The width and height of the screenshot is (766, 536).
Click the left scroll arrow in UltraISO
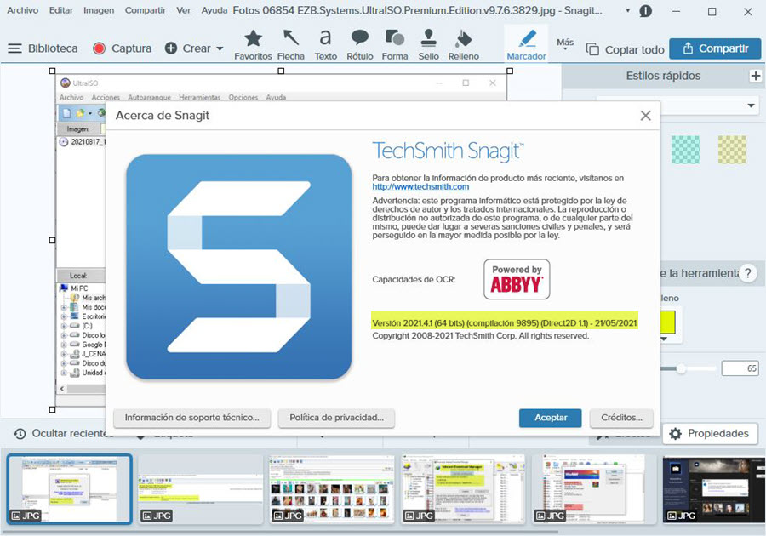(62, 389)
